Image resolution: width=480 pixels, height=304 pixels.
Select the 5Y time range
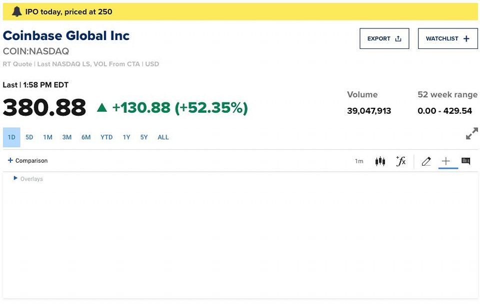[144, 137]
